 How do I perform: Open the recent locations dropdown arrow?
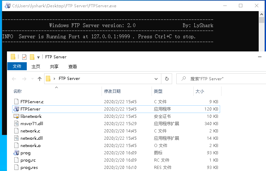click(x=32, y=79)
